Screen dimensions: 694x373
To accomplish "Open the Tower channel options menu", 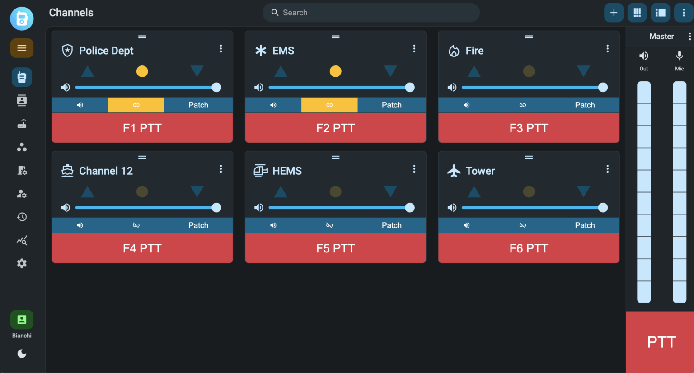I will coord(607,169).
